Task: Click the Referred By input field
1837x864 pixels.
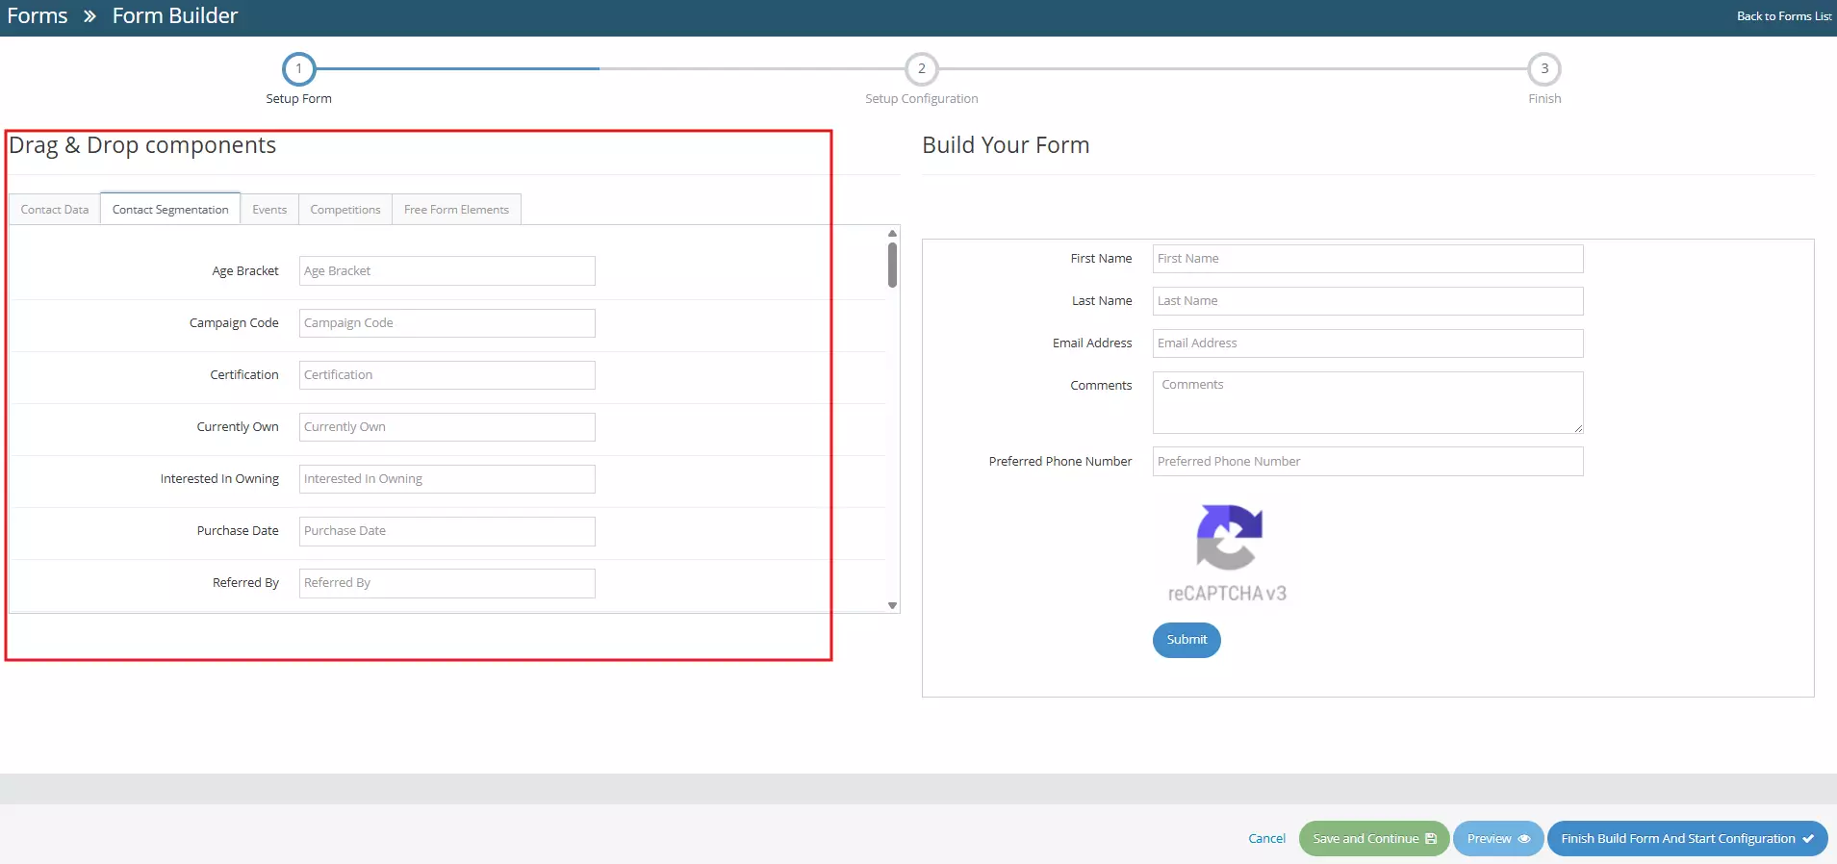Action: [x=447, y=583]
